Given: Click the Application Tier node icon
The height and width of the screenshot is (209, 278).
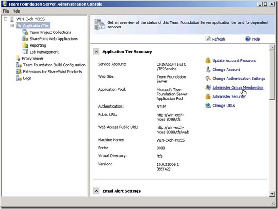Looking at the screenshot, I should pos(19,25).
